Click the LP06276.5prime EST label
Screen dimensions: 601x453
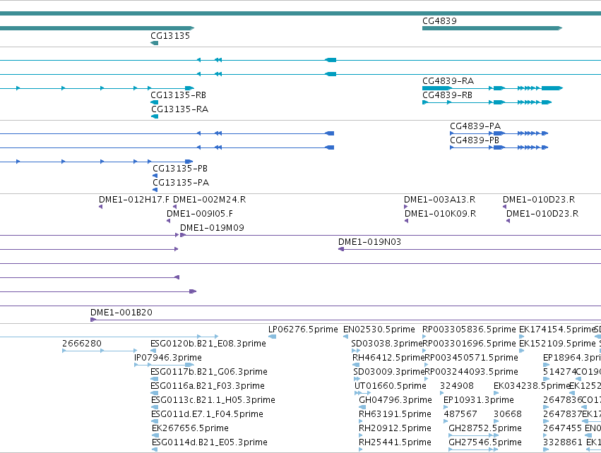pos(303,330)
